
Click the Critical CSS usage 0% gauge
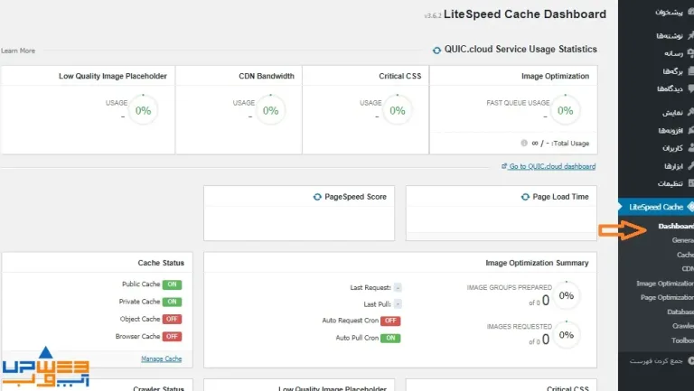397,110
